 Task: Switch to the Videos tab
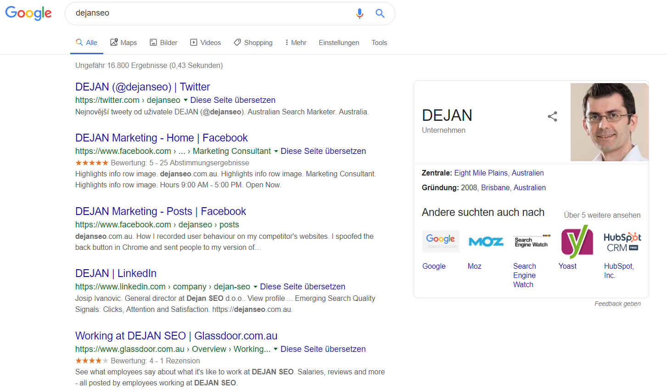point(205,42)
